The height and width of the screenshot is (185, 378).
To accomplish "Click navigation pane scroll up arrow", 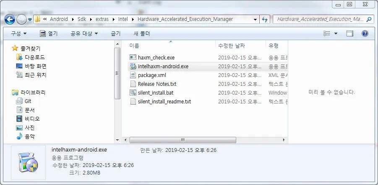I will pyautogui.click(x=117, y=44).
